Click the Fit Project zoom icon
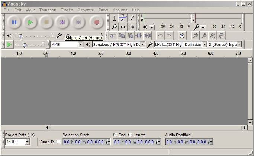The height and width of the screenshot is (156, 254). tap(221, 35)
